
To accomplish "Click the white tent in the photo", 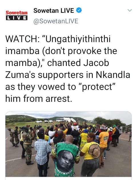I will [x=69, y=120].
